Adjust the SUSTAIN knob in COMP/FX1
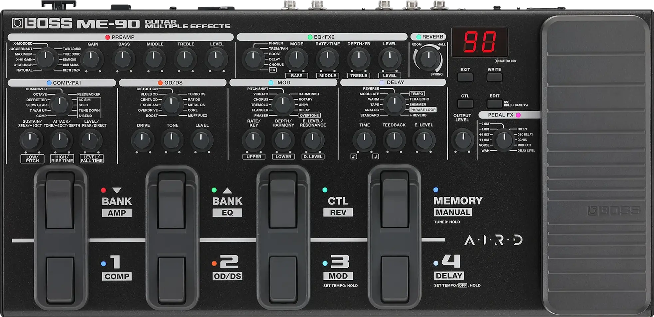654x317 pixels. [x=31, y=140]
